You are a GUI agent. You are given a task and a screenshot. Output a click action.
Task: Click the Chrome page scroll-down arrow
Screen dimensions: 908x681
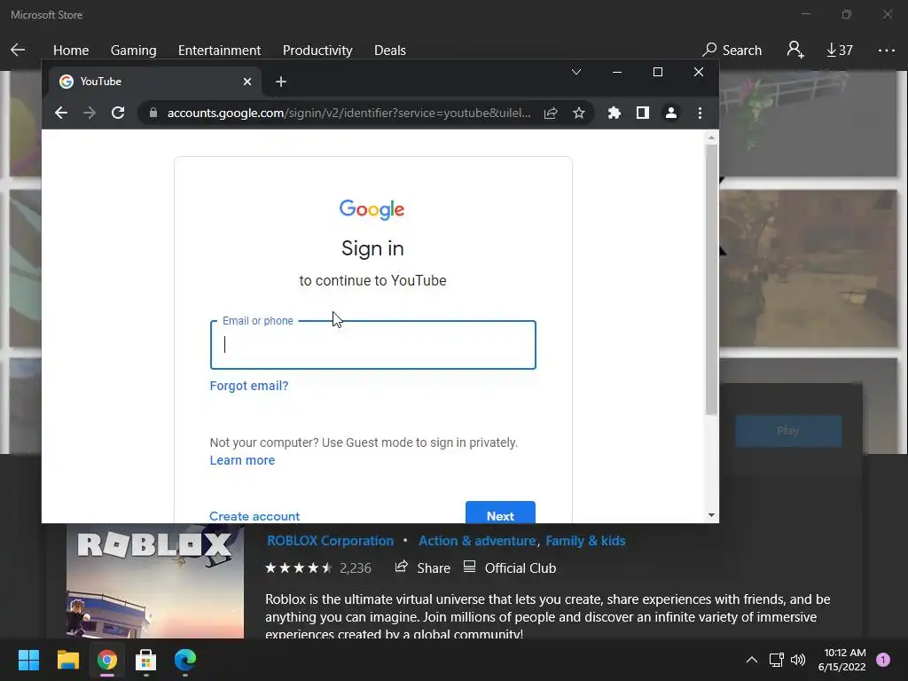711,515
